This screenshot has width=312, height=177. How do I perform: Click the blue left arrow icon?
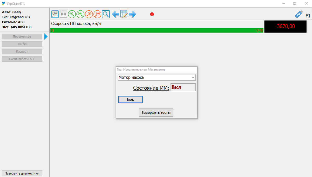[x=115, y=14]
